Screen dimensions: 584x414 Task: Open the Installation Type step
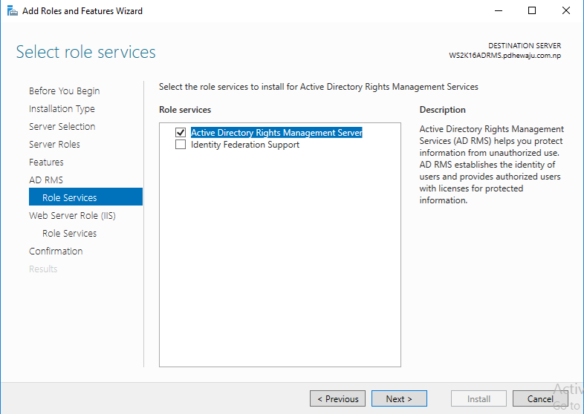pos(62,108)
